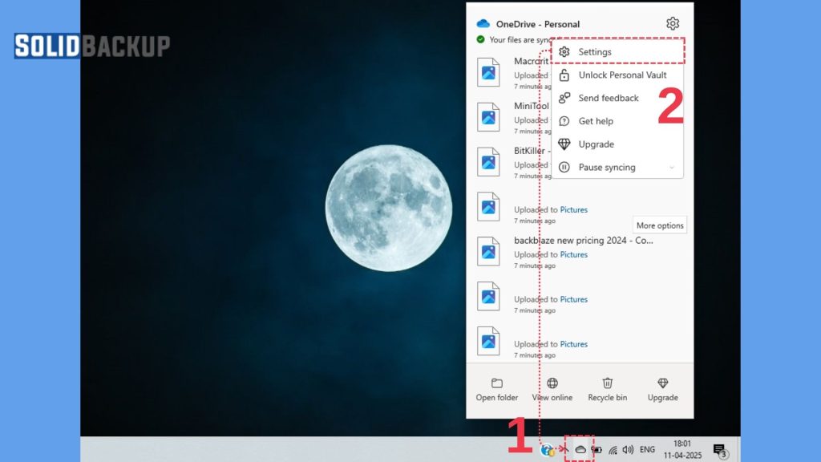Open the notification center icon

[x=720, y=450]
